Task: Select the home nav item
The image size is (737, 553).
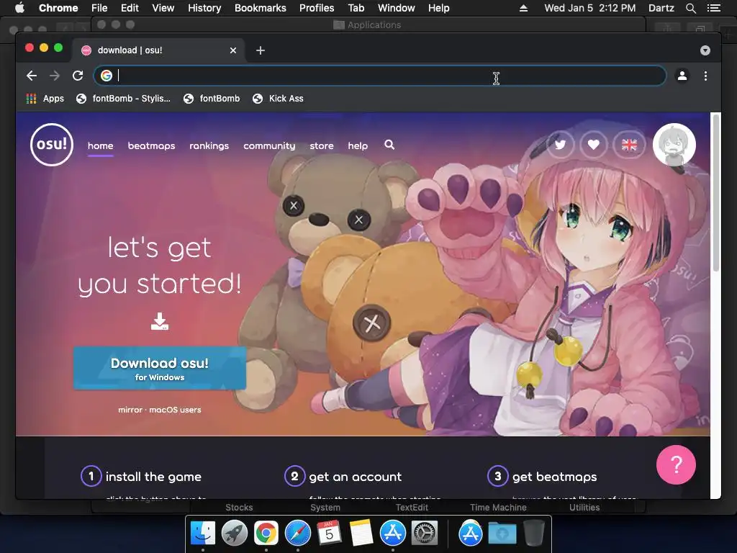Action: coord(100,145)
